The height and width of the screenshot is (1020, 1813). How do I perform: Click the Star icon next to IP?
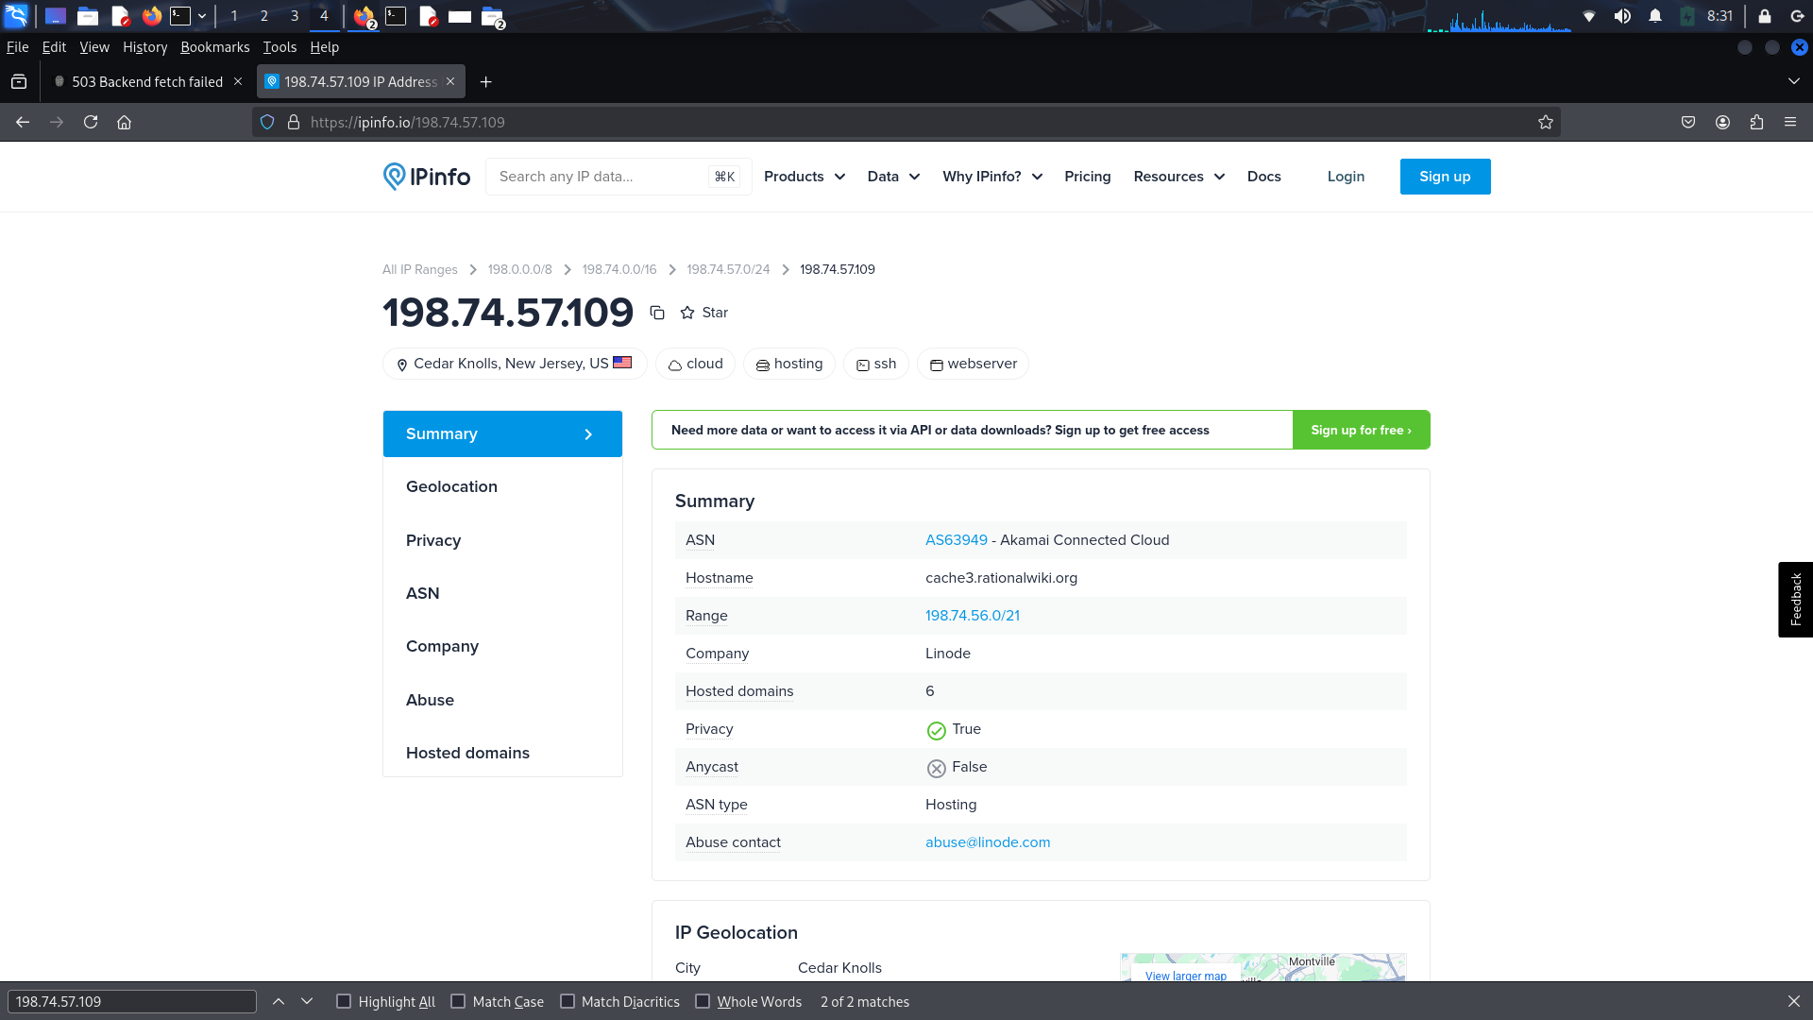pos(687,313)
